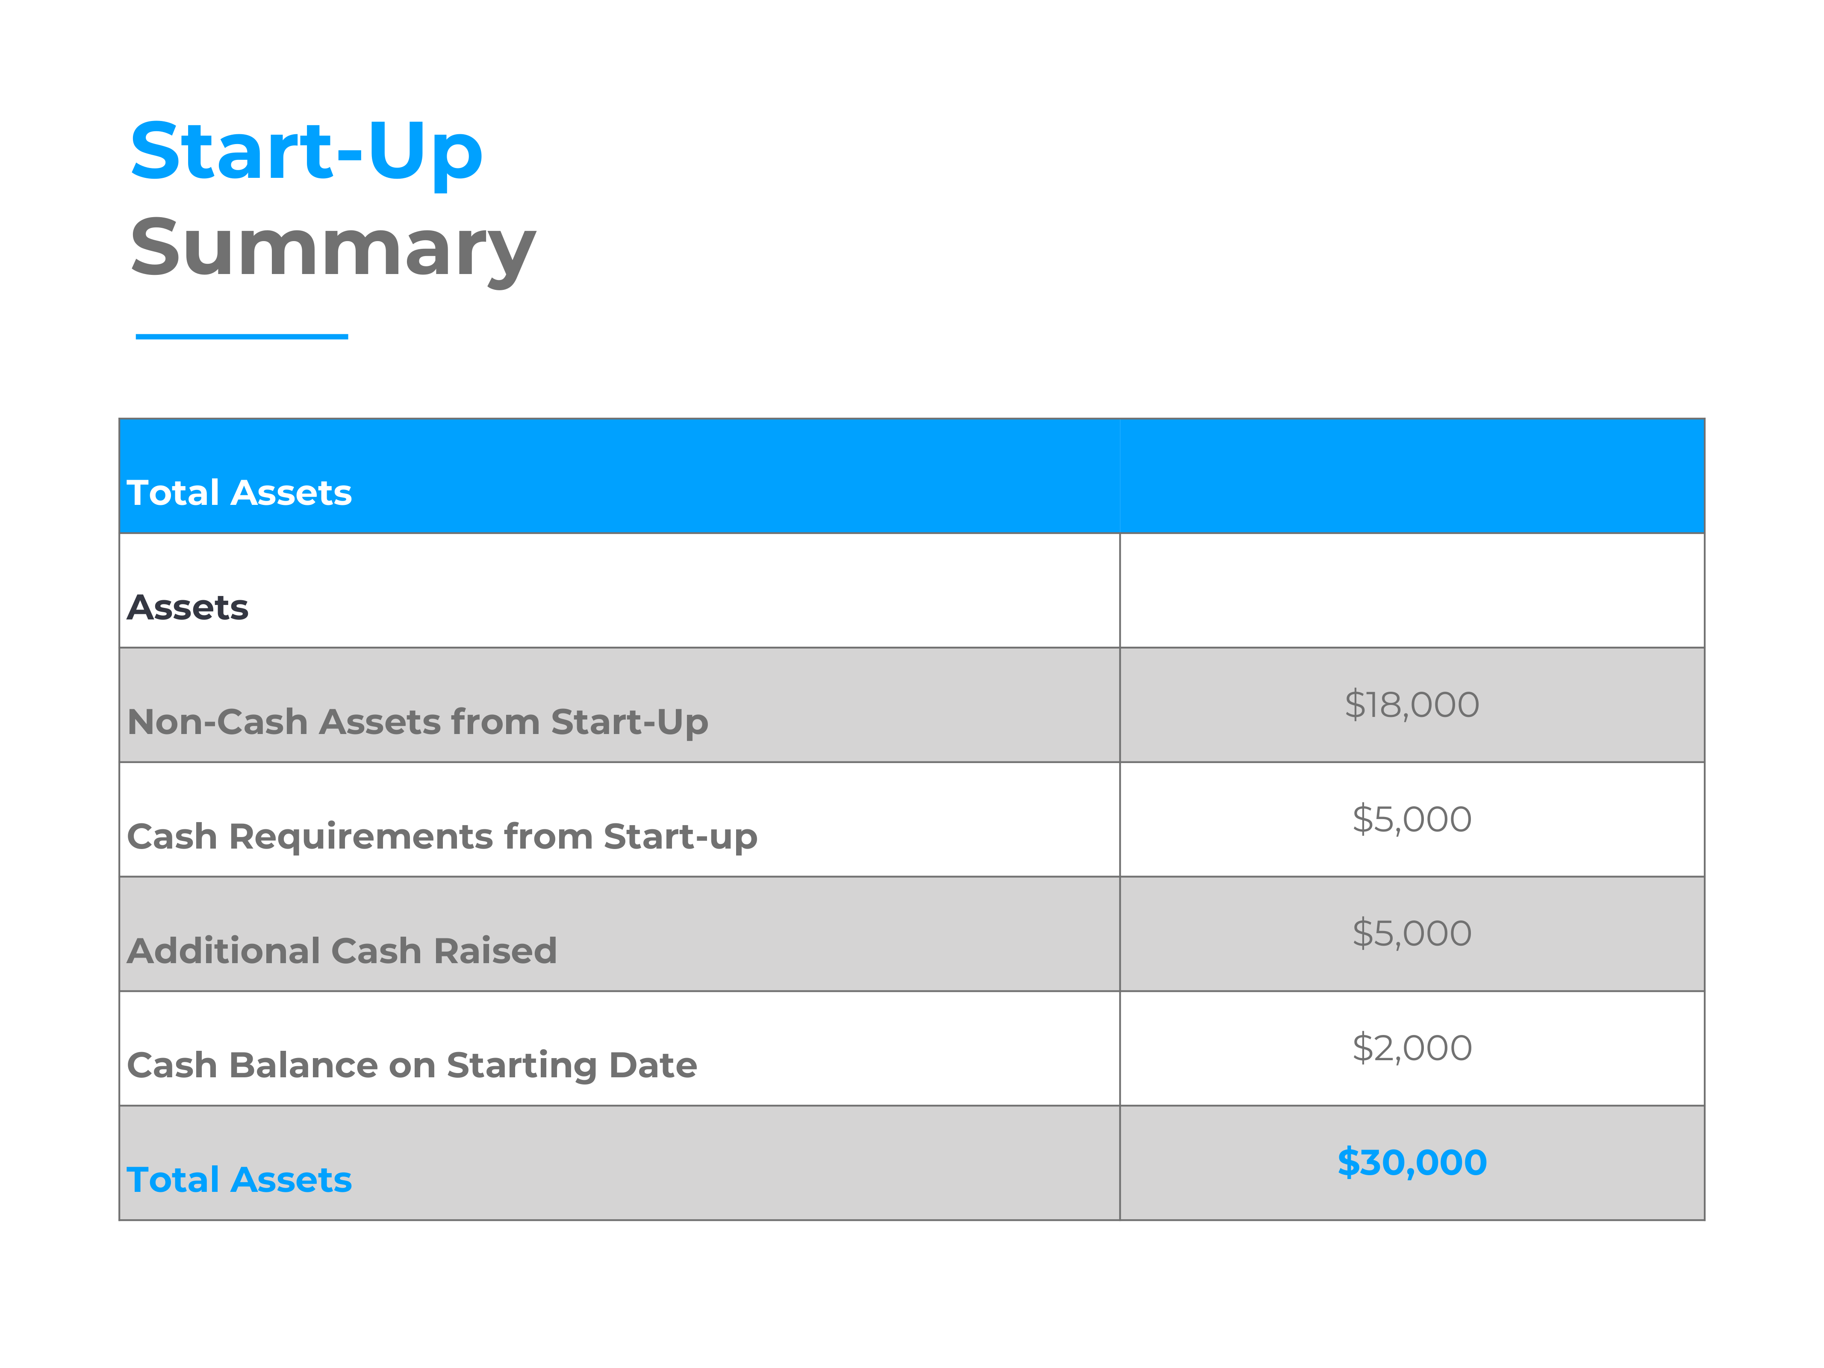Click the $30,000 total value
The image size is (1824, 1368).
coord(1411,1163)
